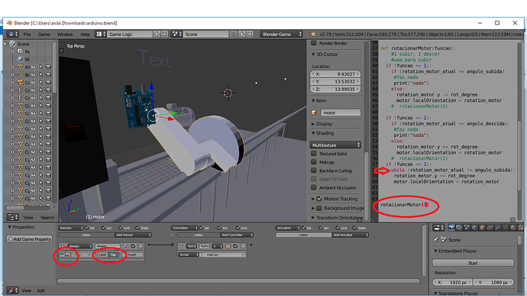Add a new scene with plus icon
Viewport: 527px width, 296px height.
tap(241, 34)
